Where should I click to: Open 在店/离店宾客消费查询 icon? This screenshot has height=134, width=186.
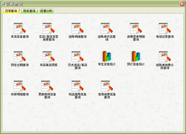point(49,28)
